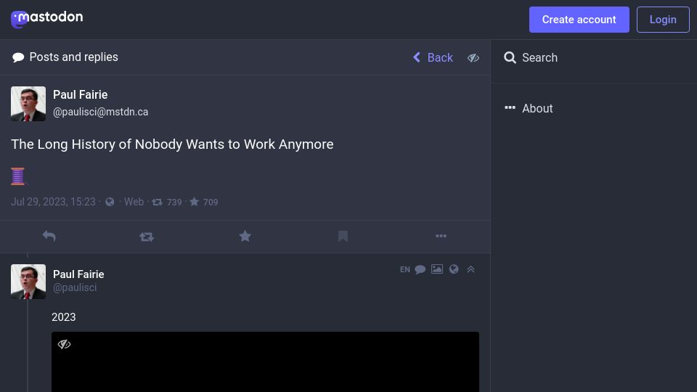Image resolution: width=697 pixels, height=392 pixels.
Task: Open the 739 boosts count
Action: (167, 203)
